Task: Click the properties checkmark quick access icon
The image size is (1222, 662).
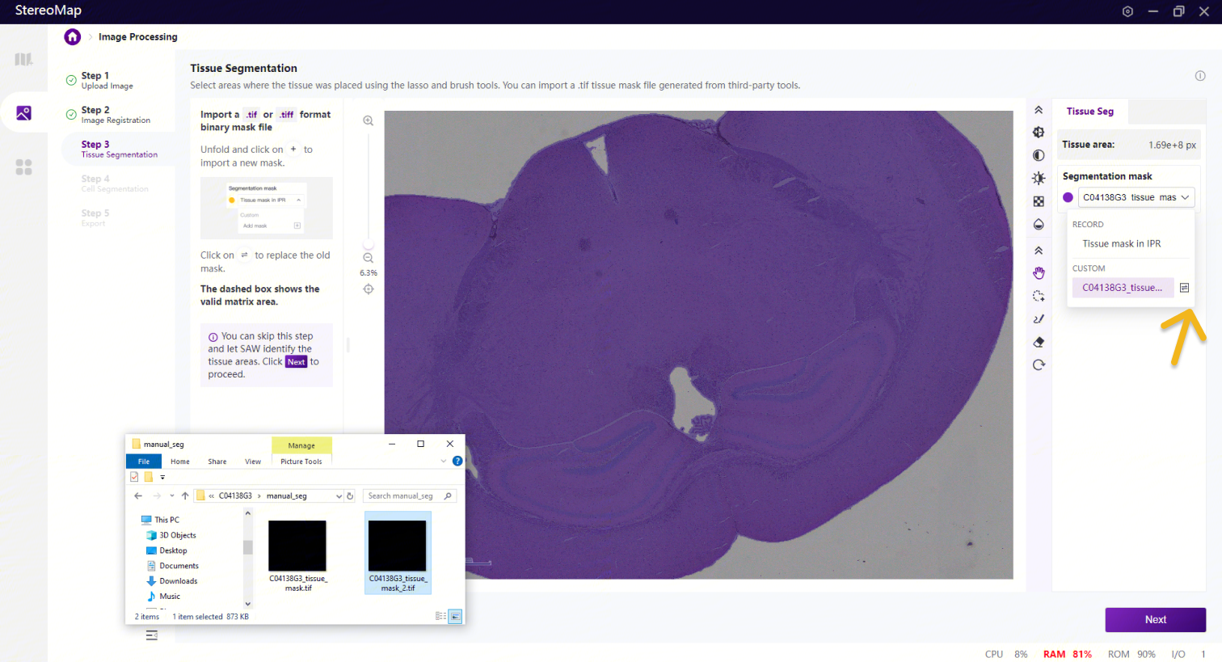Action: [134, 477]
